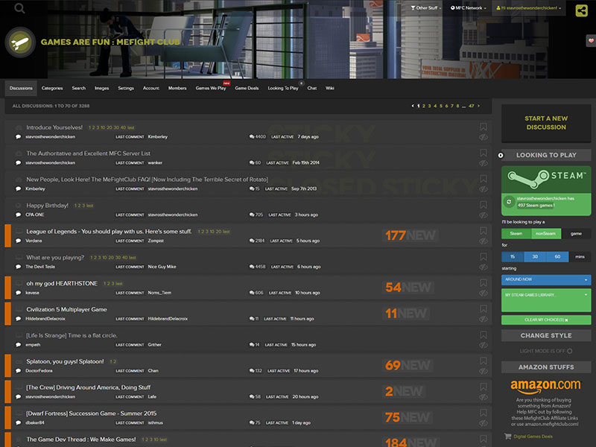This screenshot has height=447, width=596.
Task: Go to previous page arrow in pagination
Action: pyautogui.click(x=413, y=106)
